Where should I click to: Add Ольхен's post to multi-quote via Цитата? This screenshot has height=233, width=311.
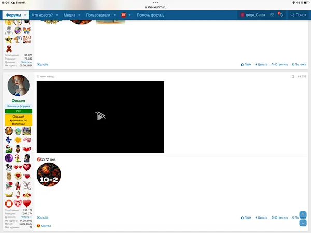pos(262,217)
